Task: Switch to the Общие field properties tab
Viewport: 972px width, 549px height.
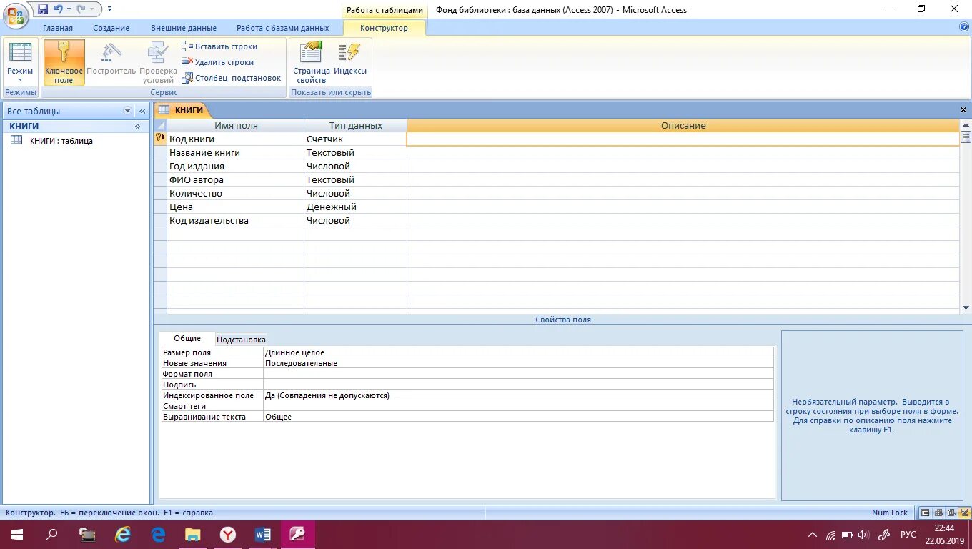Action: pos(187,338)
